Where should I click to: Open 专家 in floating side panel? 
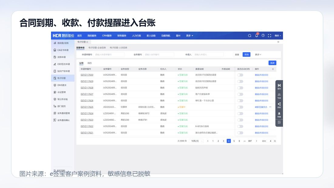pyautogui.click(x=279, y=96)
